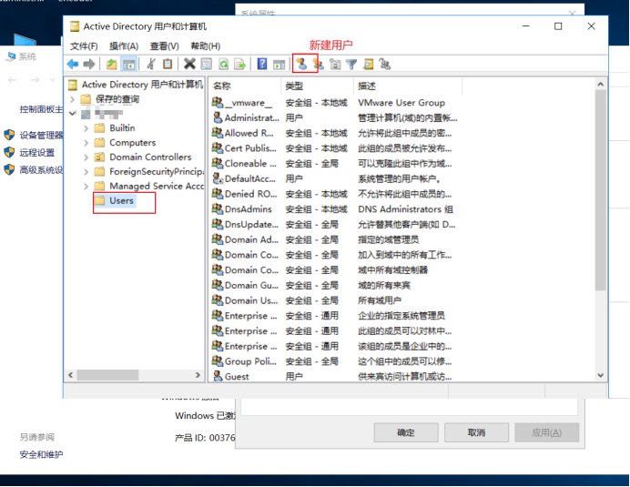
Task: Expand the 保存的查询 node
Action: point(72,99)
